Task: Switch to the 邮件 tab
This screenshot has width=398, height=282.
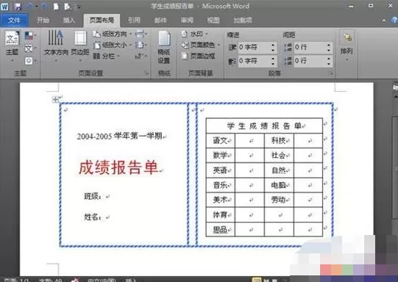Action: tap(160, 20)
